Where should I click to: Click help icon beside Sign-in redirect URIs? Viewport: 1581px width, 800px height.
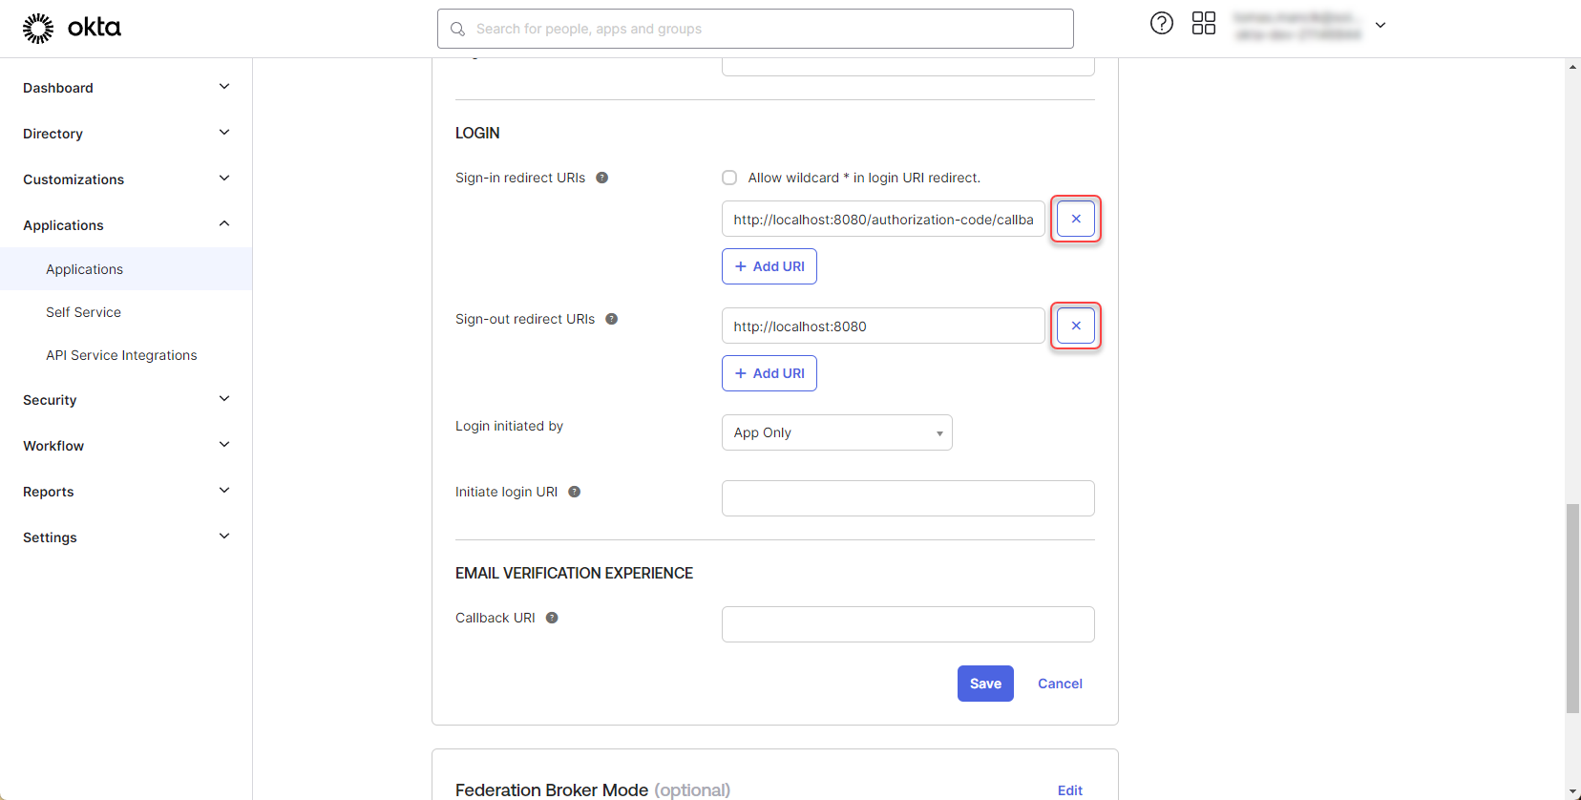[x=602, y=178]
